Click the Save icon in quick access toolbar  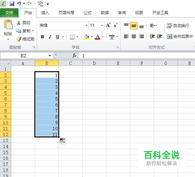click(12, 4)
